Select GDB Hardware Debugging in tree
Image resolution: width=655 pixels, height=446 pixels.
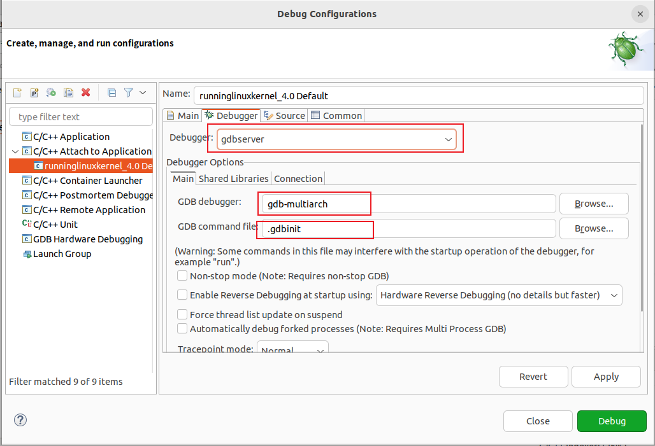87,239
